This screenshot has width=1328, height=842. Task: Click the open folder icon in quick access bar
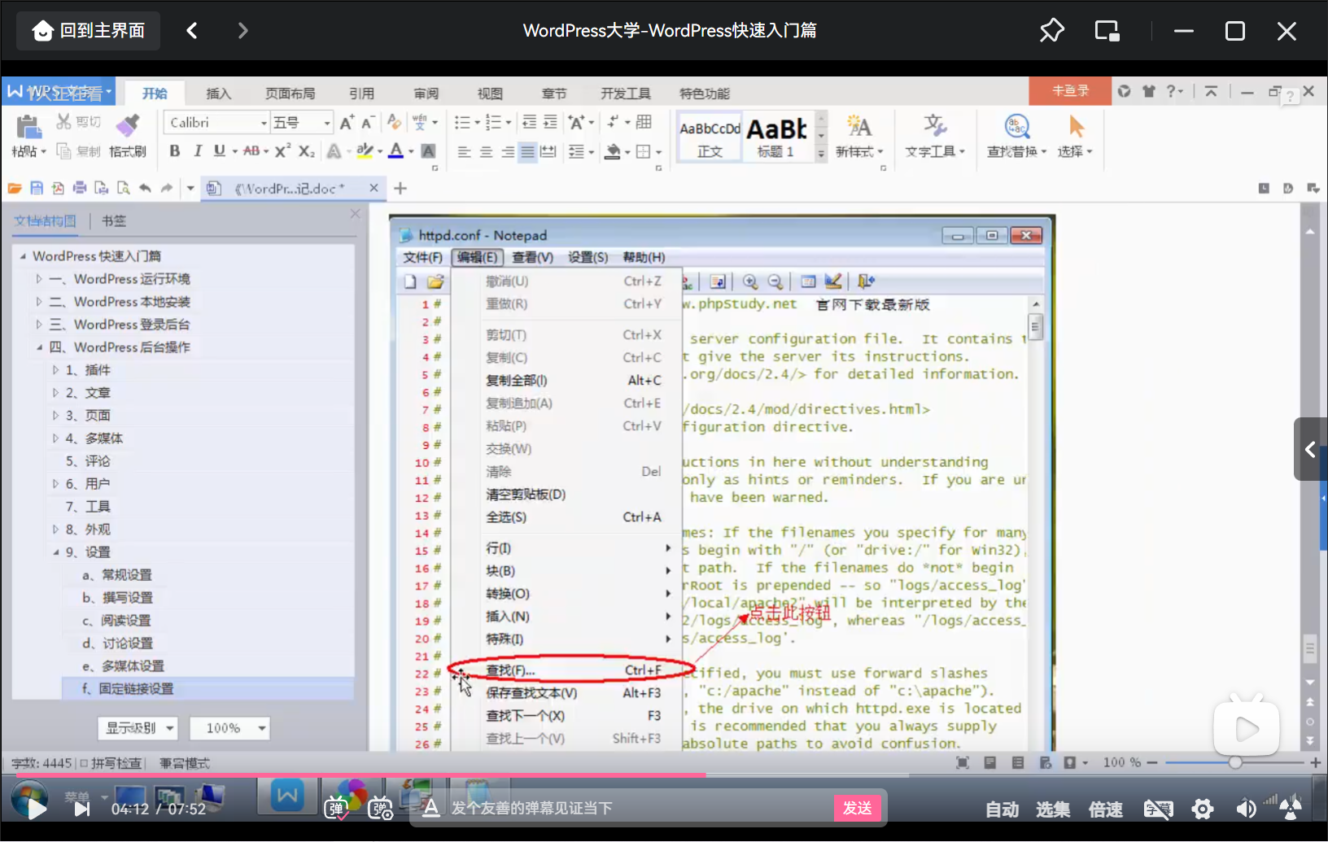point(15,188)
